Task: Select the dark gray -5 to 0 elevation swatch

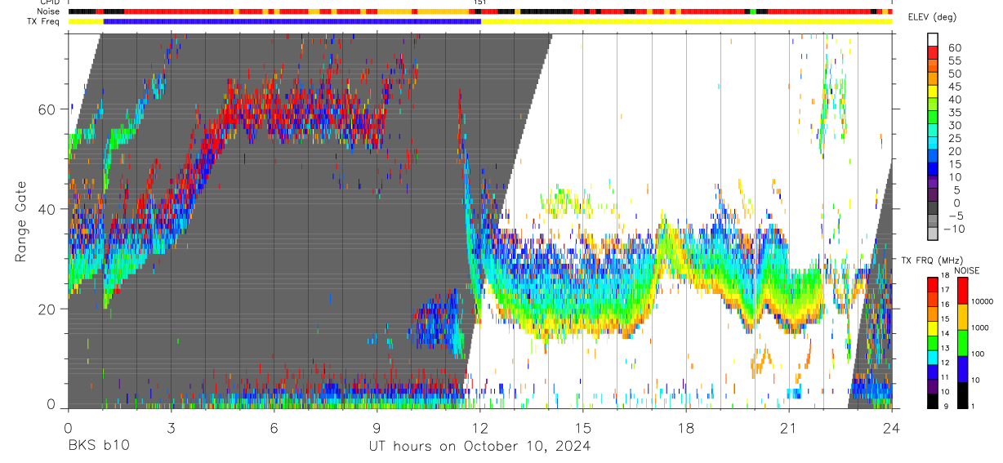Action: [934, 207]
